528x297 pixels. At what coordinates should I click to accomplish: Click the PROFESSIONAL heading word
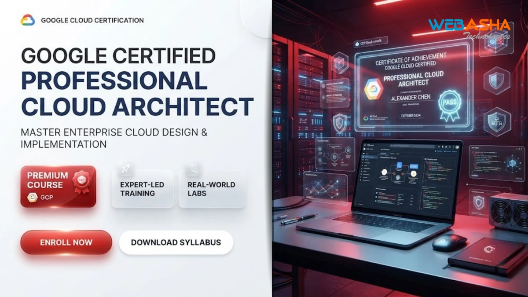114,81
